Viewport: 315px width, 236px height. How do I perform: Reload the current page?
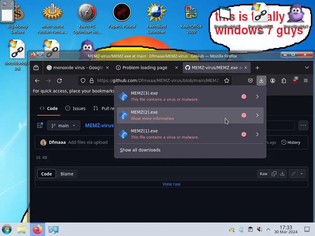point(59,81)
